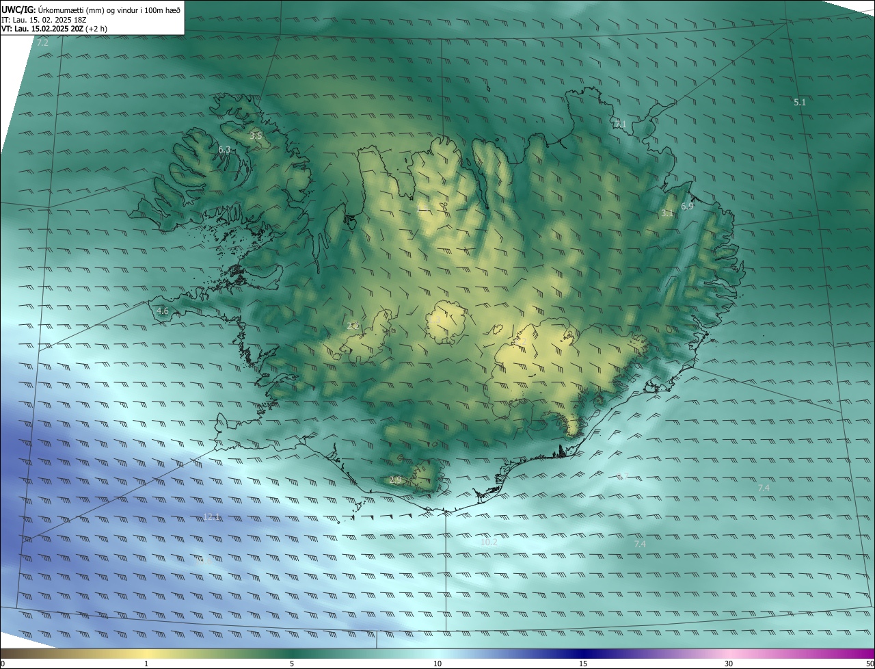
Task: Click the 0 tick on the colour scale
Action: (3, 664)
